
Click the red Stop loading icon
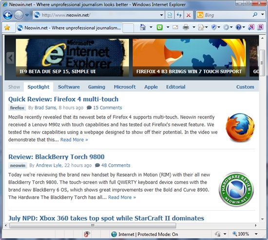189,15
